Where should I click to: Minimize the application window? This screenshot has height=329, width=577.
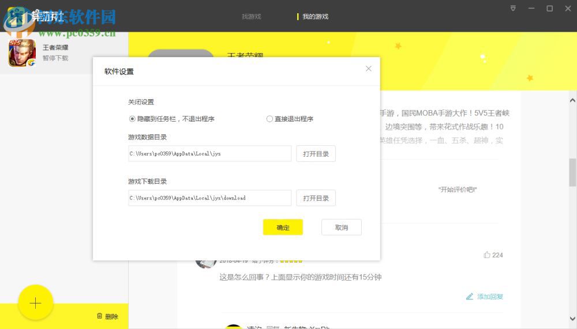tap(531, 9)
